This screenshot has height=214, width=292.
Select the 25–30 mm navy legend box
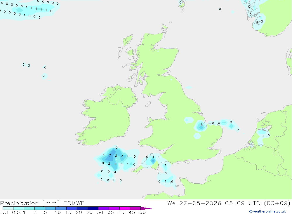93,208
